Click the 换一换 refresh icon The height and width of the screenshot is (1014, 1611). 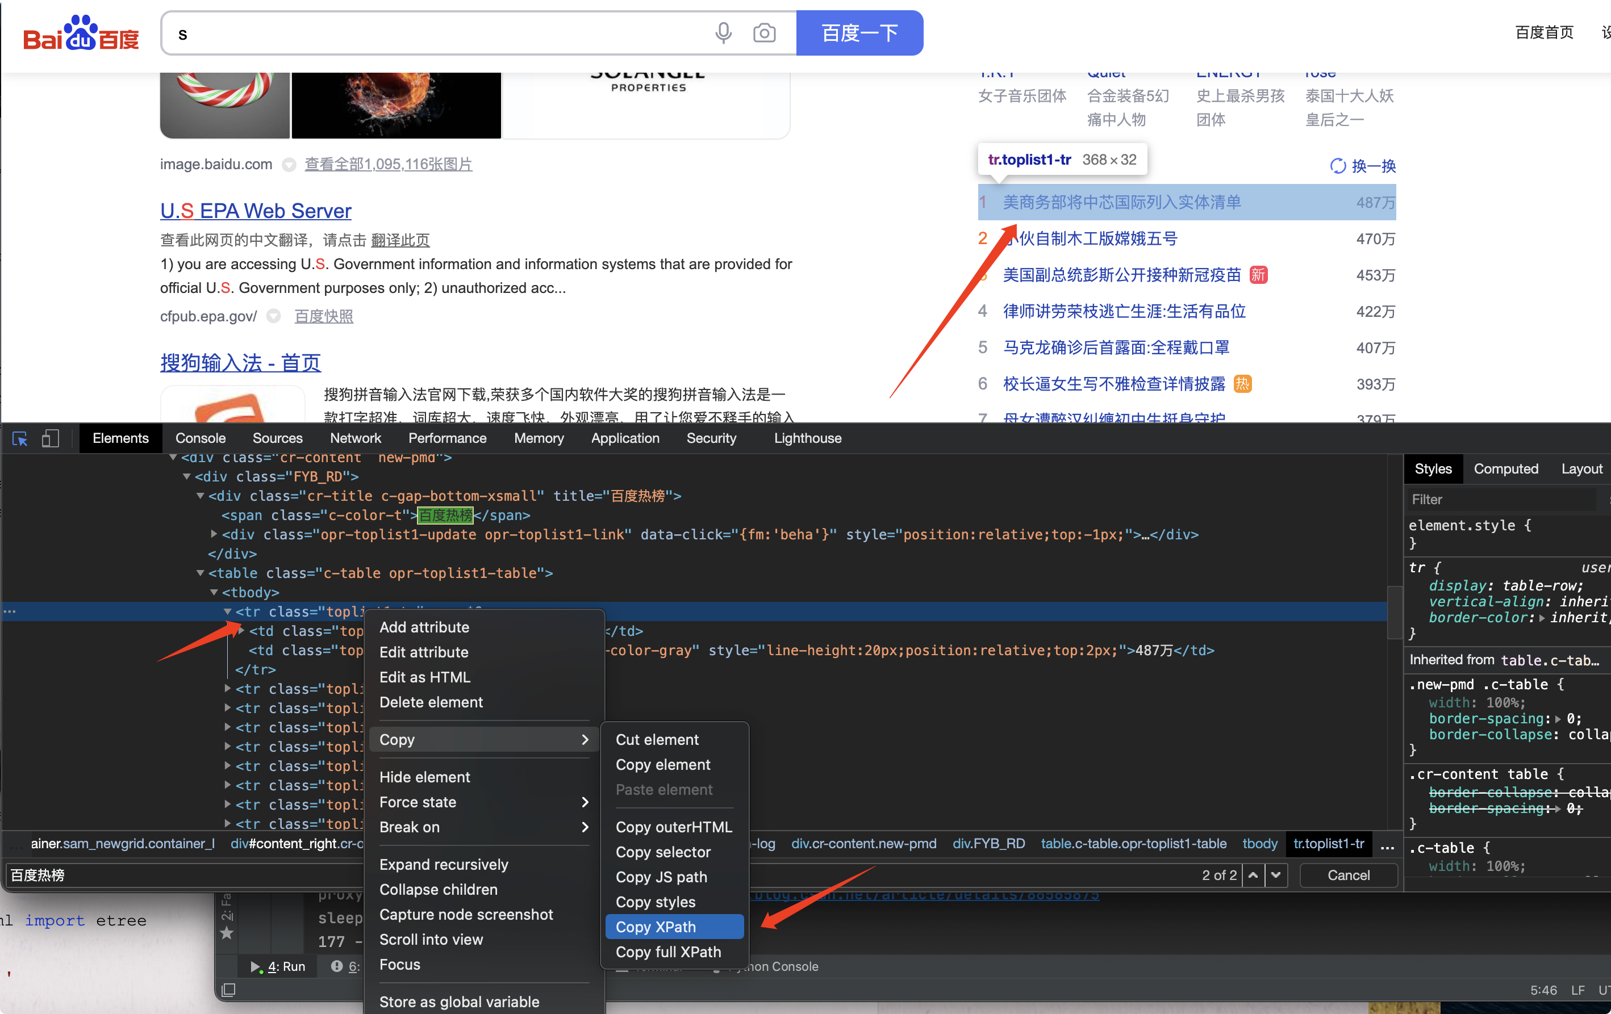click(x=1337, y=166)
